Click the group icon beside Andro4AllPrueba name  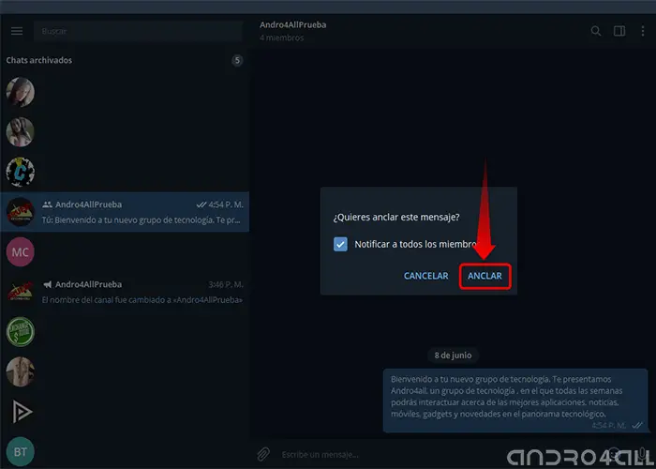click(x=47, y=204)
